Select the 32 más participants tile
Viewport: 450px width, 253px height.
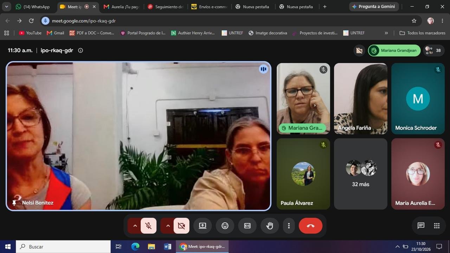click(x=361, y=174)
